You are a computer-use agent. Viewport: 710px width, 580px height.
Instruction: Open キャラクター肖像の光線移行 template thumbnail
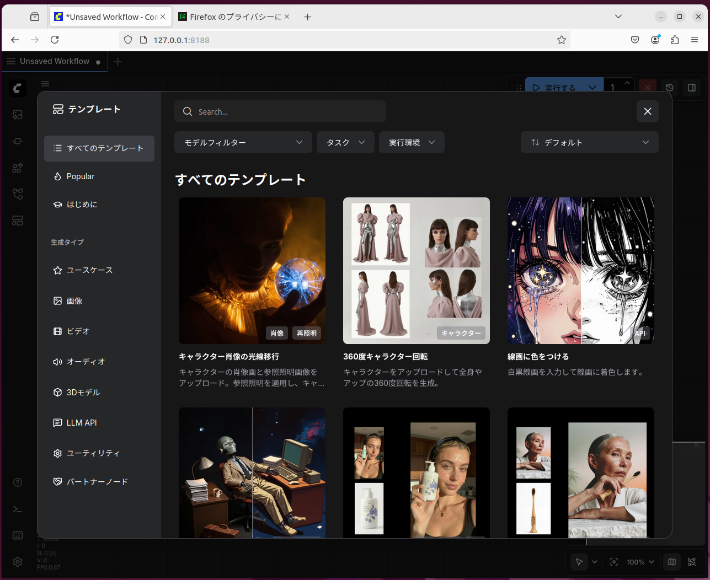tap(252, 270)
